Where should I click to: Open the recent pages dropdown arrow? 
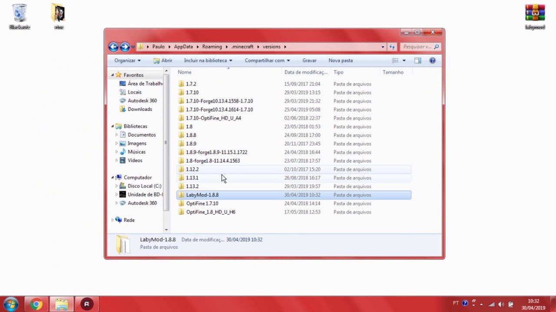(x=133, y=47)
